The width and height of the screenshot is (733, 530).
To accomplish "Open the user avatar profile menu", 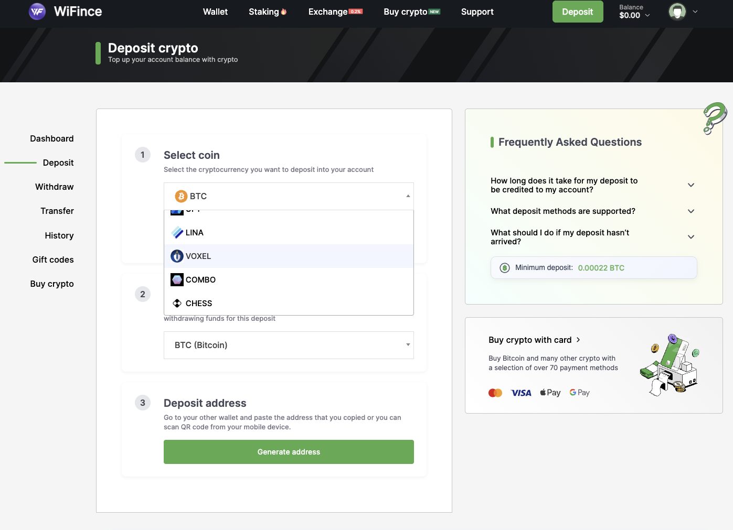I will click(x=677, y=12).
